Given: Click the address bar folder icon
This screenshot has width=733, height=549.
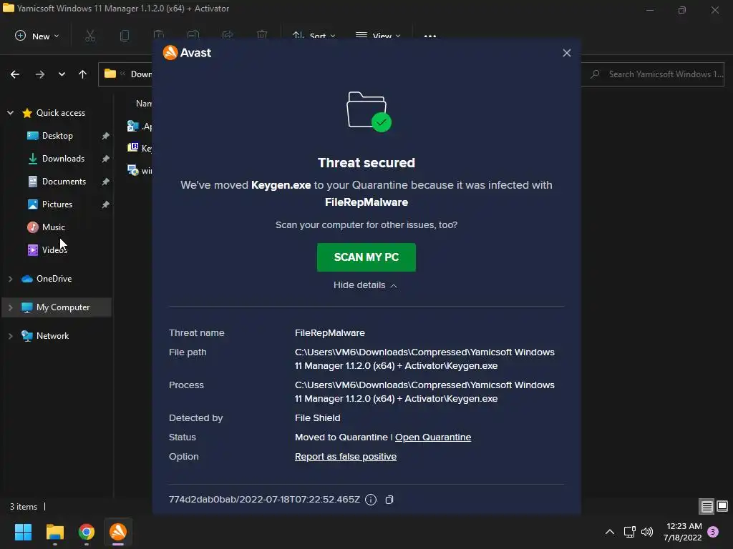Looking at the screenshot, I should pyautogui.click(x=110, y=74).
